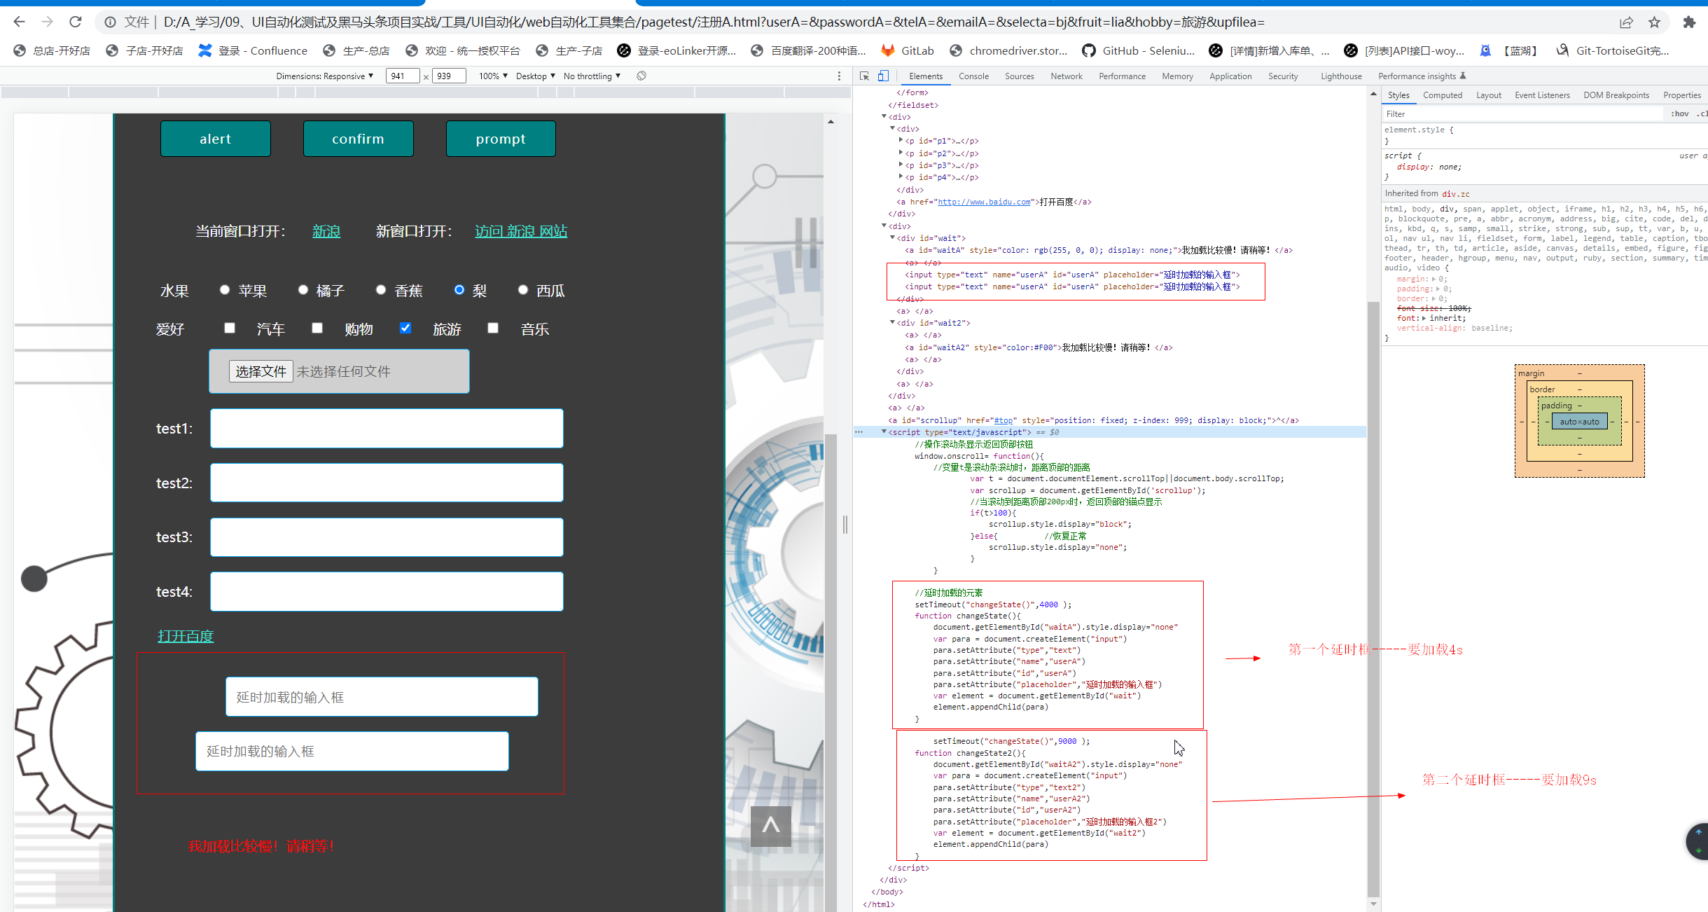This screenshot has width=1708, height=912.
Task: Click the rotate screen icon
Action: [641, 76]
